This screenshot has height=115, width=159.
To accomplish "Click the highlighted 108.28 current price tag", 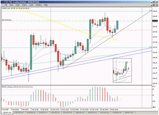I will coord(155,21).
